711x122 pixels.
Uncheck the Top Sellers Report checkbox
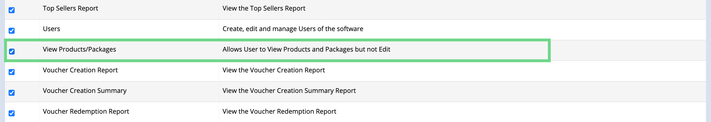pos(12,10)
